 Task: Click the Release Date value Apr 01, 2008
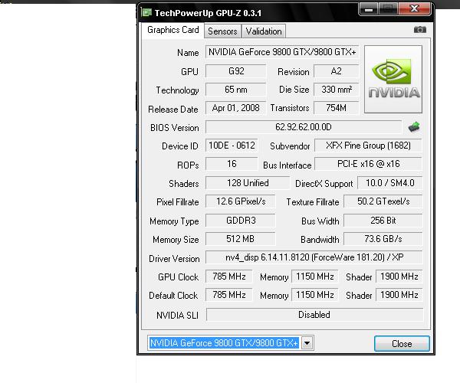[x=236, y=108]
